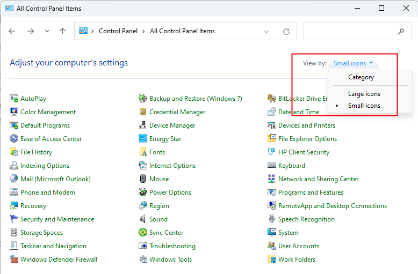This screenshot has height=274, width=418.
Task: Click the Speech Recognition microphone icon
Action: 272,219
